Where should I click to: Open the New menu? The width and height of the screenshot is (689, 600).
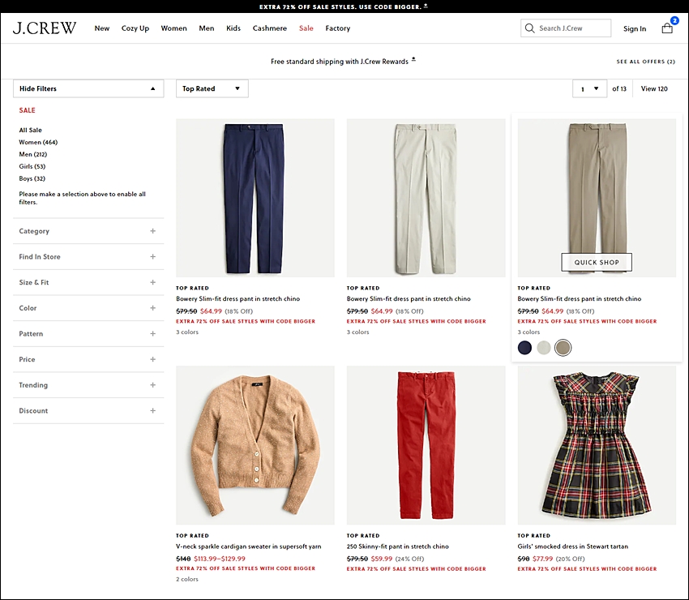(x=102, y=28)
